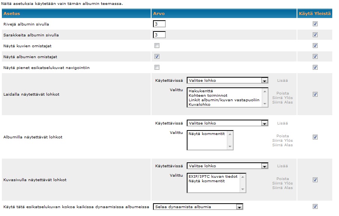The width and height of the screenshot is (339, 216).
Task: Enable the Näytä kuvien omistajat checkbox
Action: pyautogui.click(x=157, y=46)
